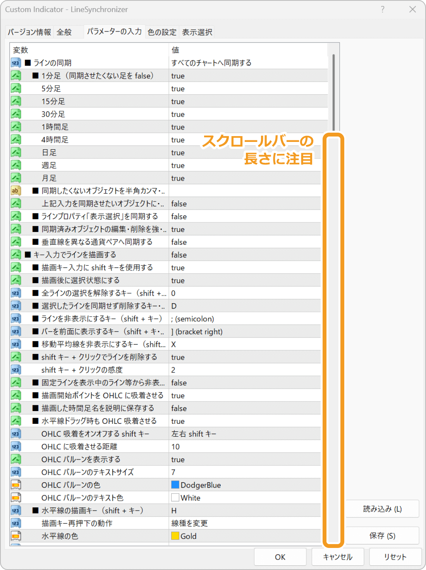426x570 pixels.
Task: Click the キャンセル button
Action: (338, 557)
